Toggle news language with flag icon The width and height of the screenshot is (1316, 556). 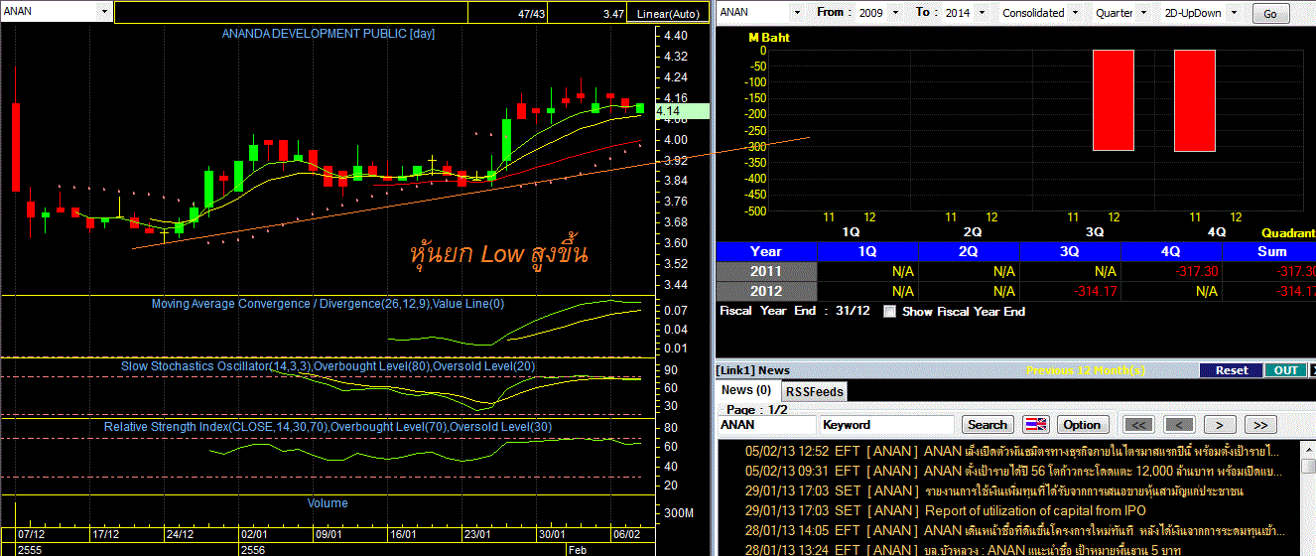point(1035,424)
